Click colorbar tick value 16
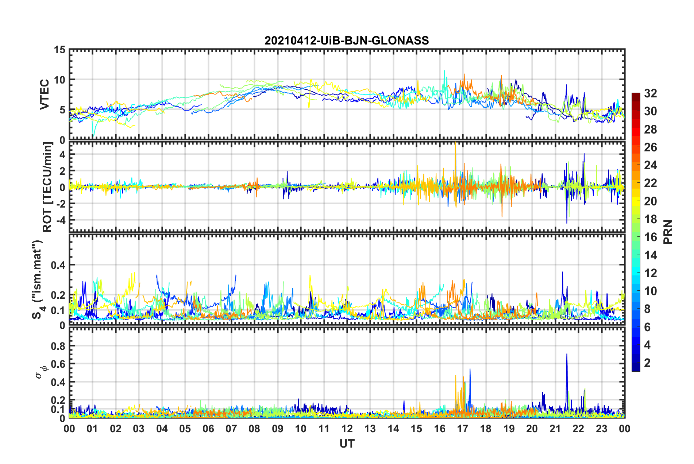694x464 pixels. tap(650, 237)
